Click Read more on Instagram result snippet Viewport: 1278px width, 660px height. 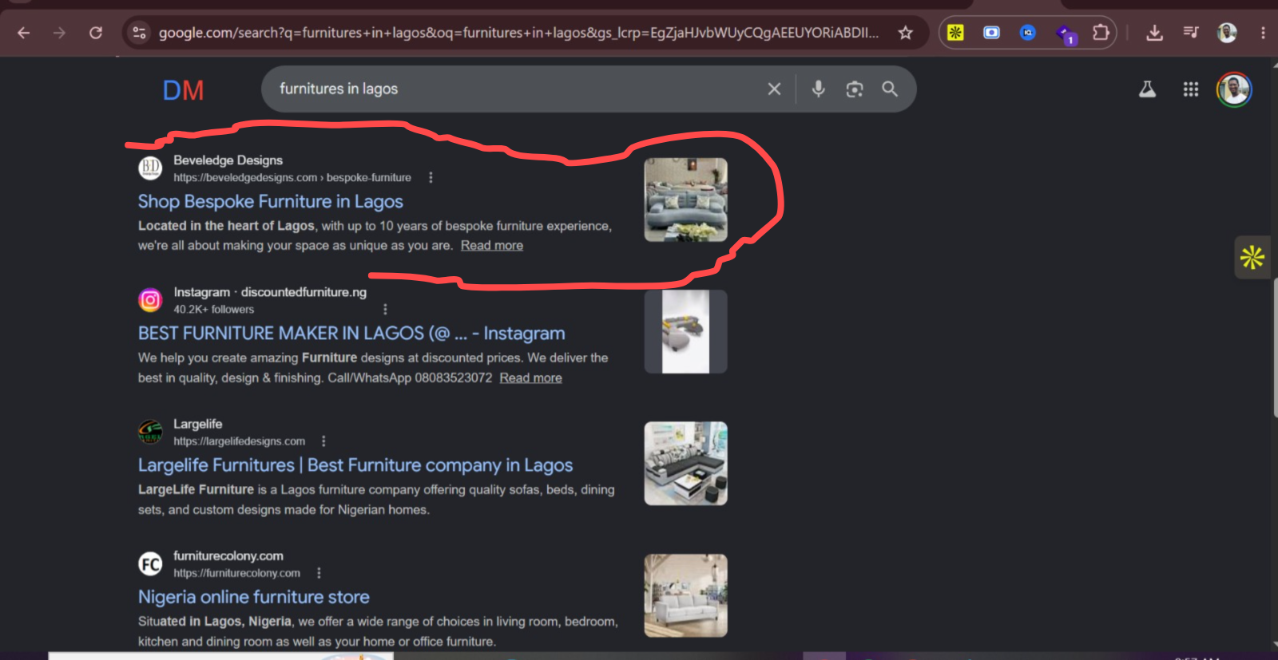(531, 378)
